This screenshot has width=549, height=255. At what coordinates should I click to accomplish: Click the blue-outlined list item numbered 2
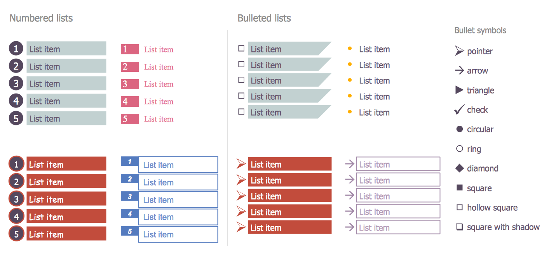pyautogui.click(x=178, y=182)
